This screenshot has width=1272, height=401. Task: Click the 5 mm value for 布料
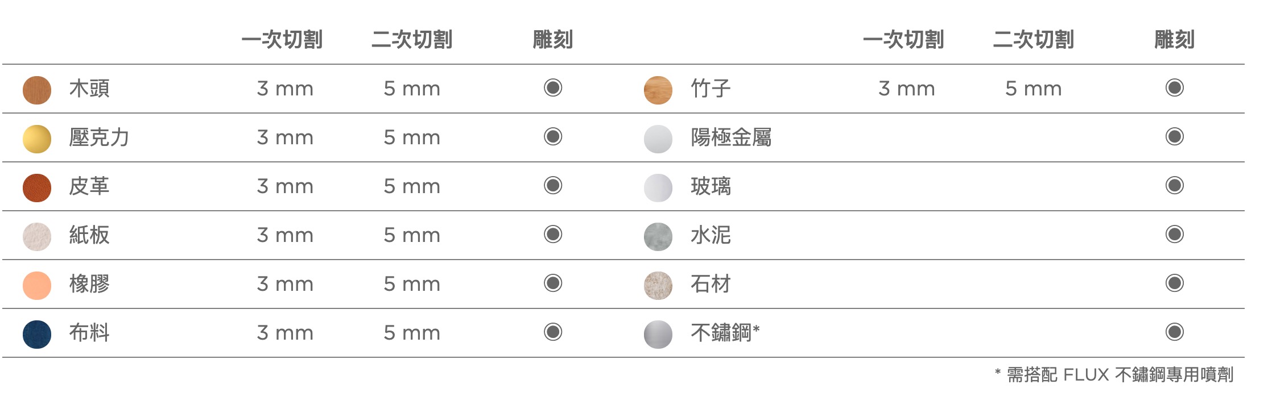tap(412, 333)
